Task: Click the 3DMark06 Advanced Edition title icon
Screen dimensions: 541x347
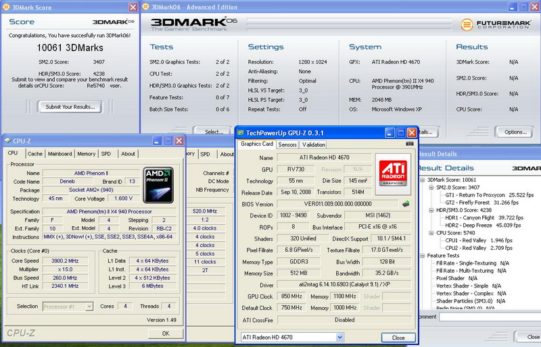Action: tap(145, 7)
